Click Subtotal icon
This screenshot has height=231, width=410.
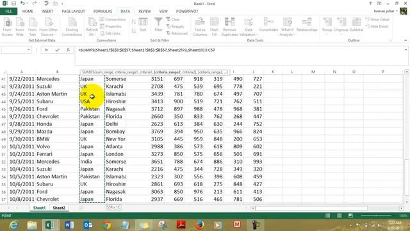coord(356,25)
